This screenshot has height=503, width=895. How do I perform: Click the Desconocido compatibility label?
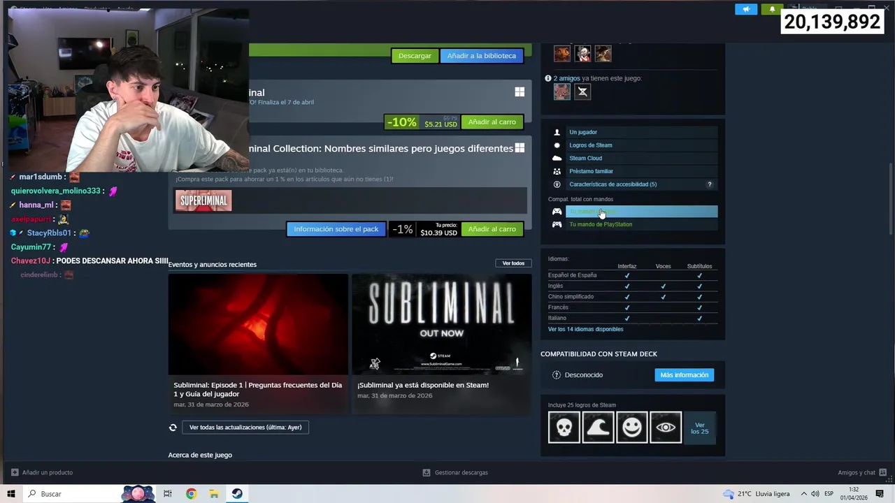click(584, 375)
